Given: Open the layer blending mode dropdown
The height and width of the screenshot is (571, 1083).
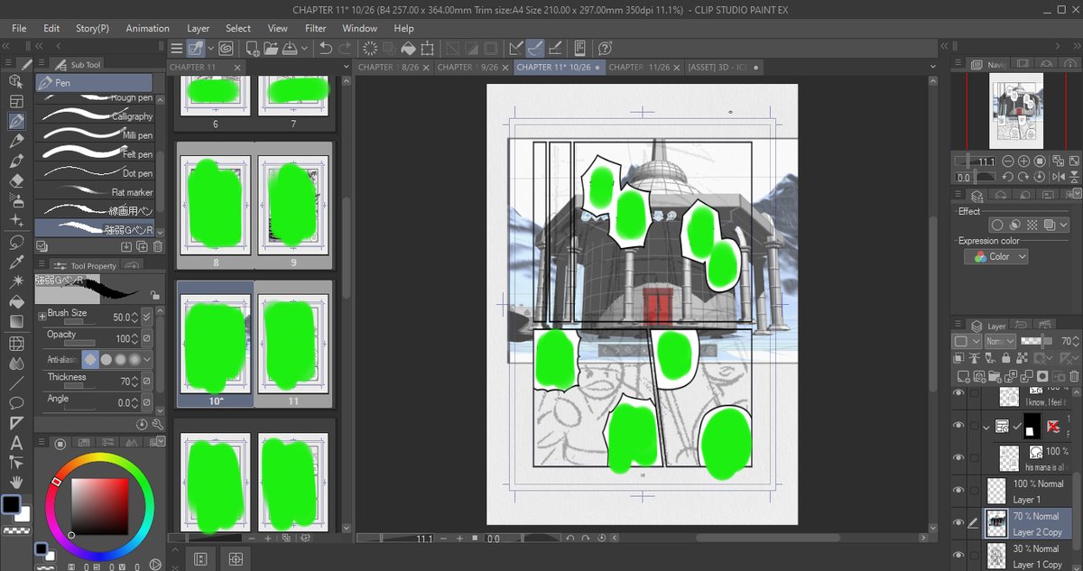Looking at the screenshot, I should (x=999, y=341).
